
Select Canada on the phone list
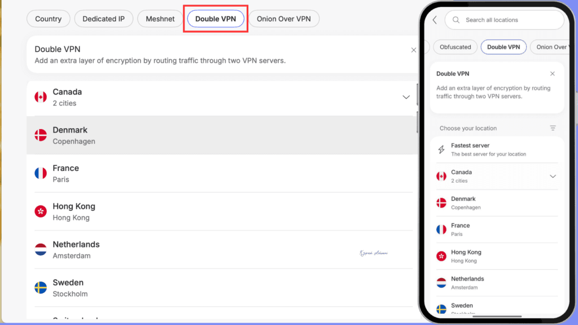[x=497, y=176]
